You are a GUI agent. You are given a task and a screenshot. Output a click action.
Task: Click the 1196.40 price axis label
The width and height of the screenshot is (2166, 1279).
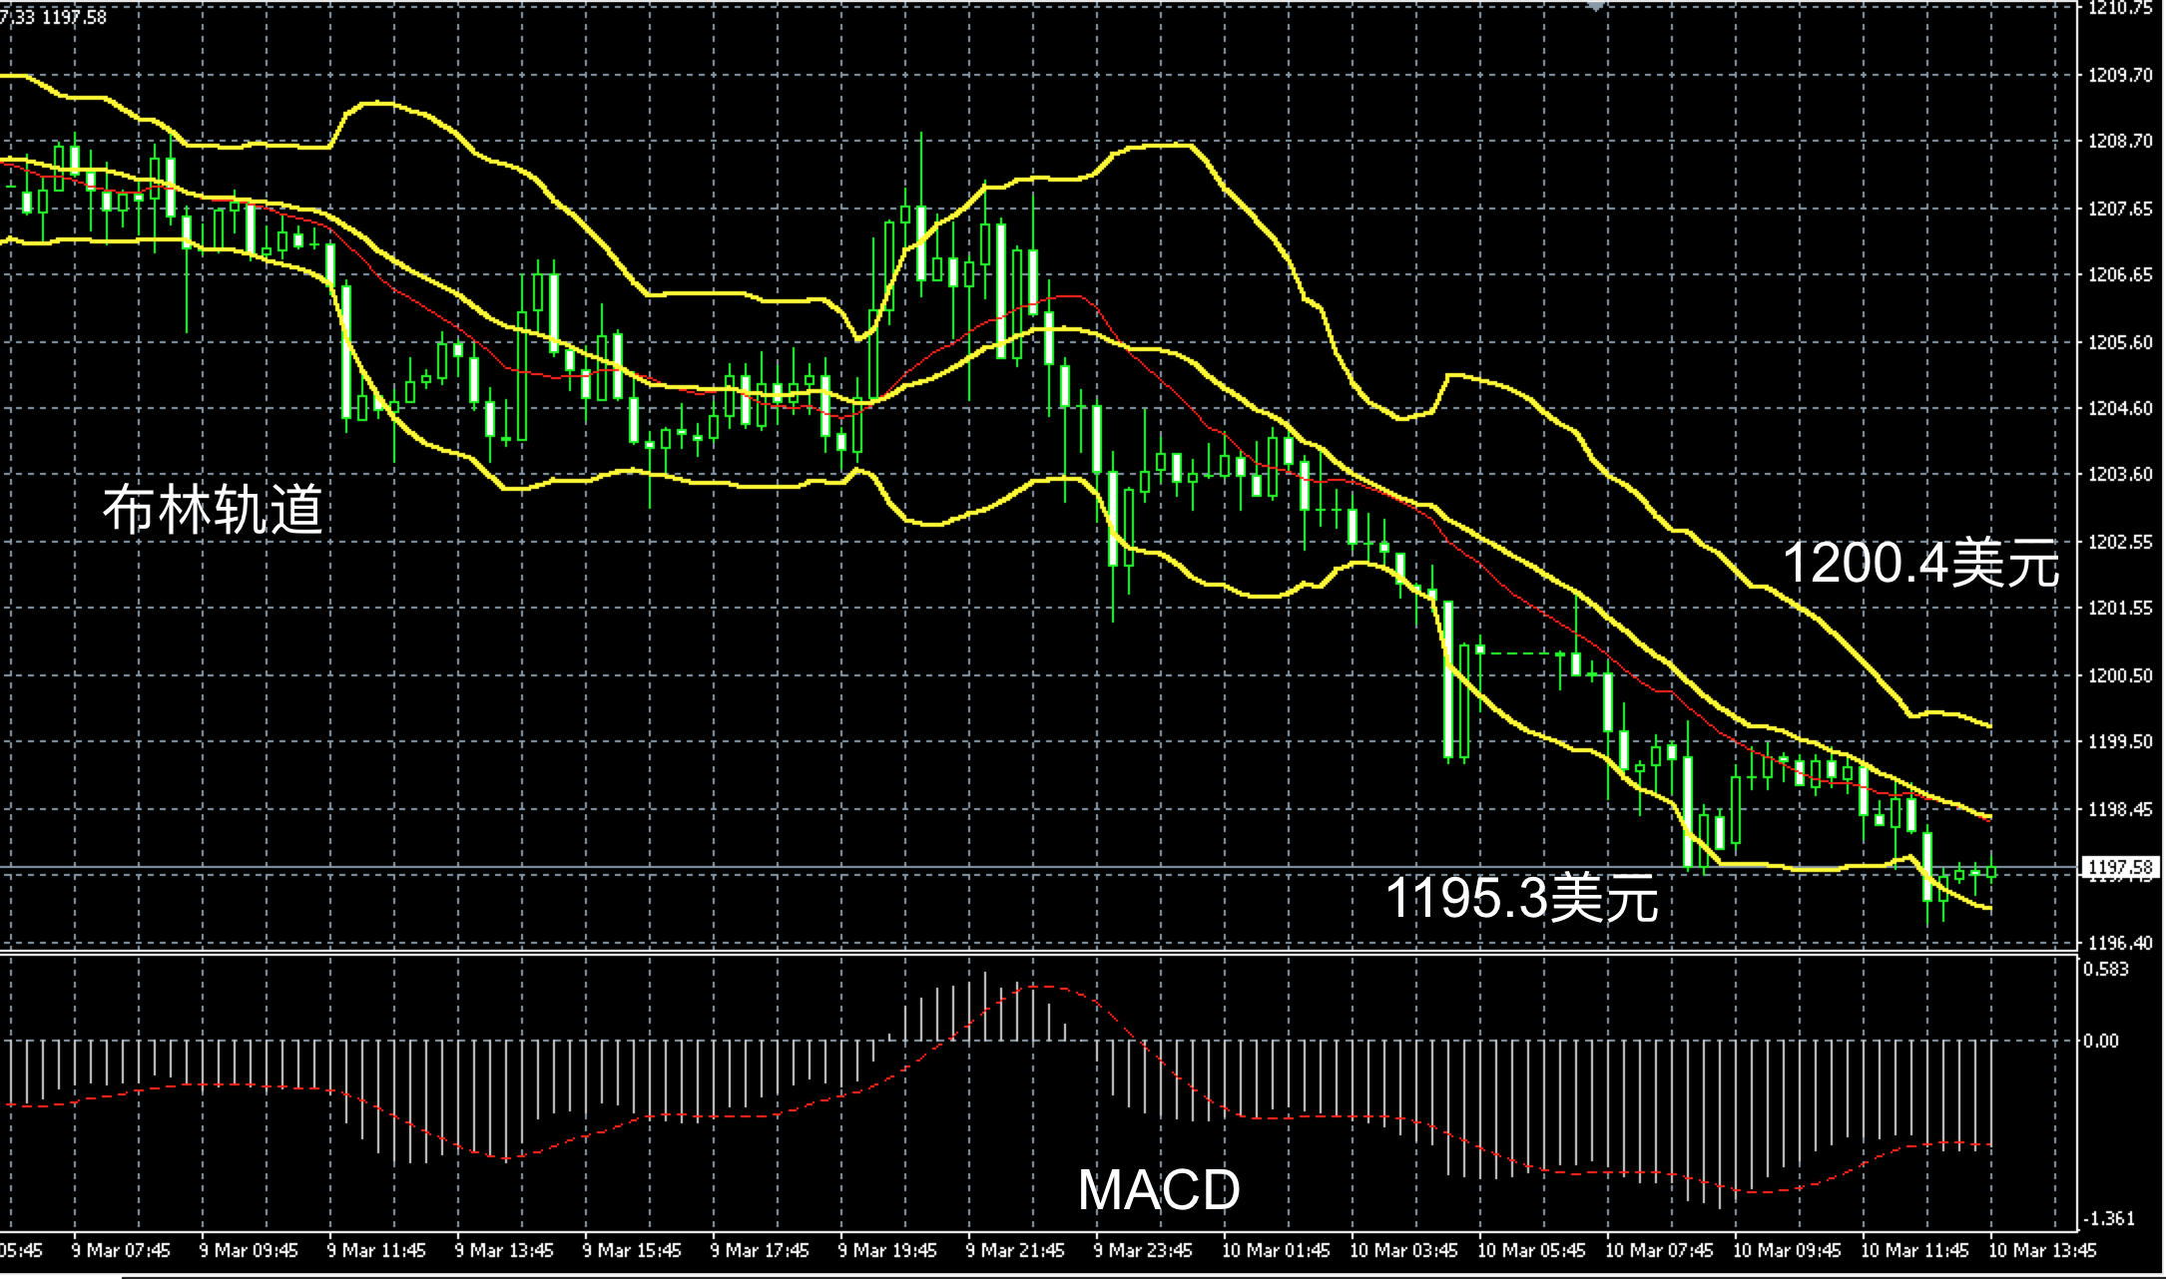2120,943
